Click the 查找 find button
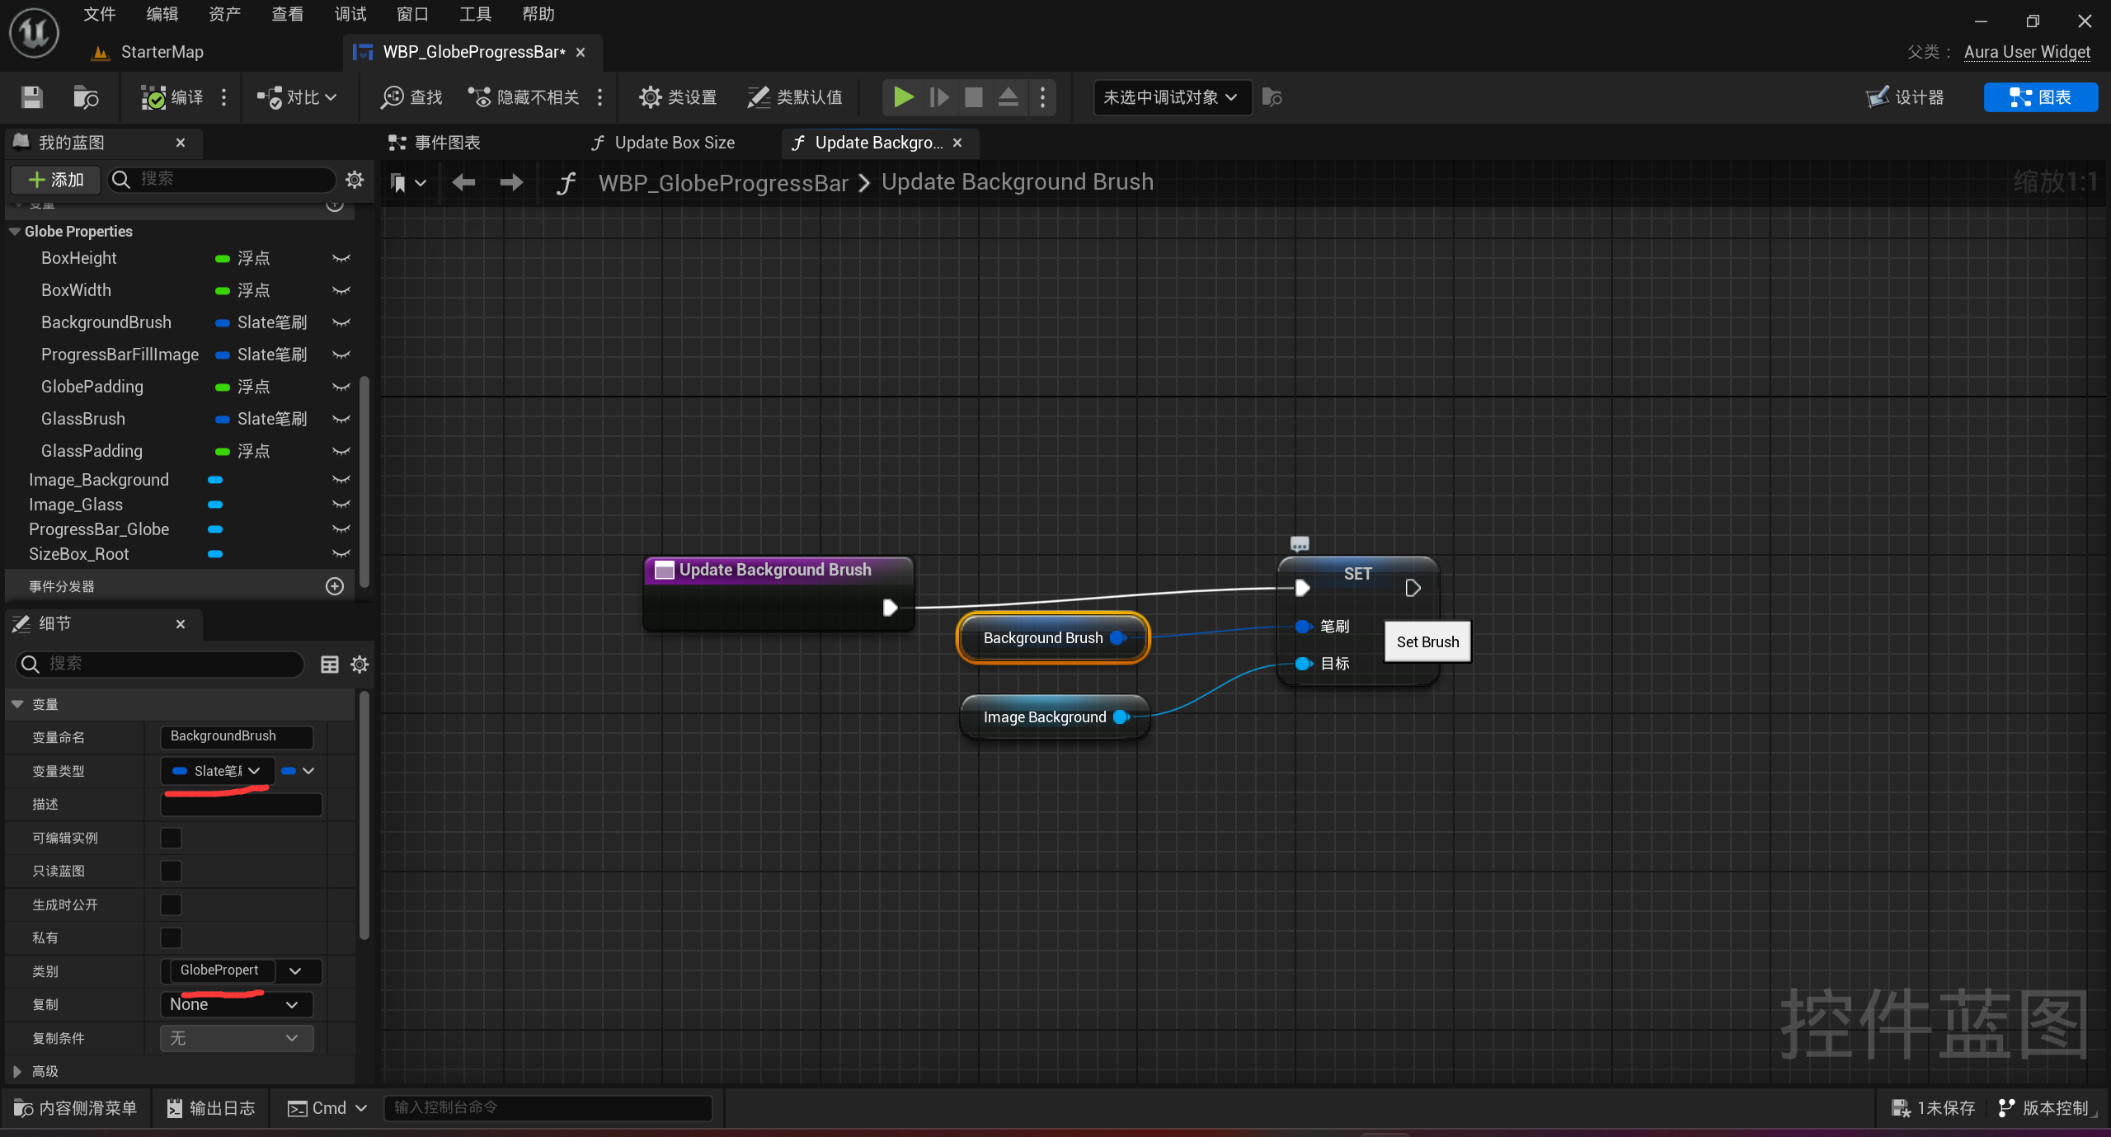 pyautogui.click(x=411, y=97)
